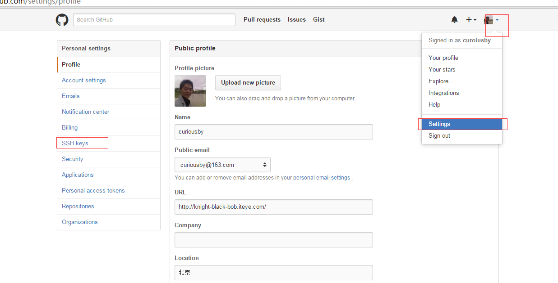The height and width of the screenshot is (283, 558).
Task: Select the Profile settings tab
Action: pyautogui.click(x=109, y=65)
